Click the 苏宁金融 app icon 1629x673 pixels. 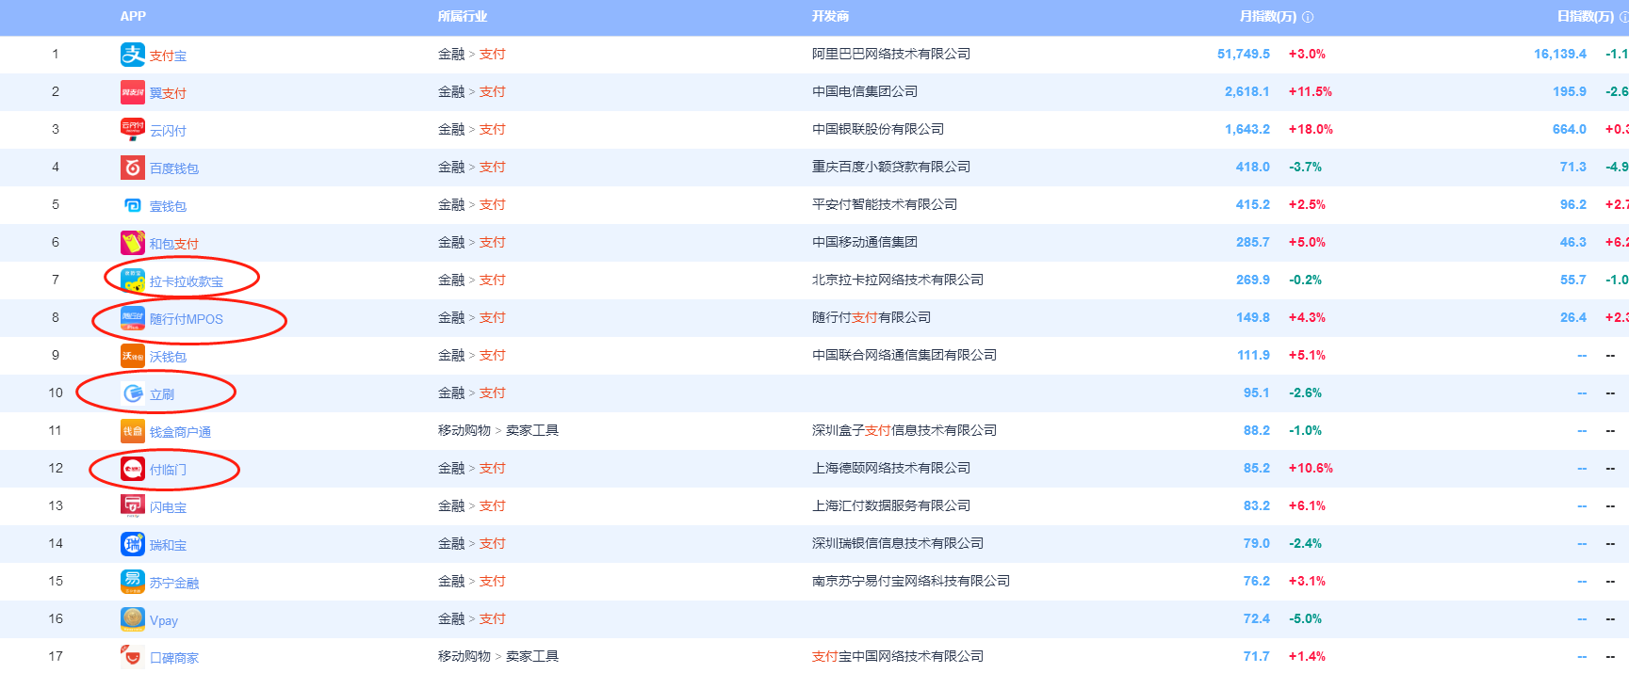(133, 582)
